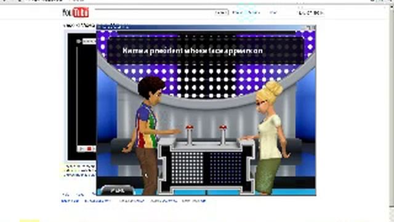This screenshot has width=394, height=222.
Task: Click the dark button at the game window's bottom-left corner
Action: click(x=117, y=191)
